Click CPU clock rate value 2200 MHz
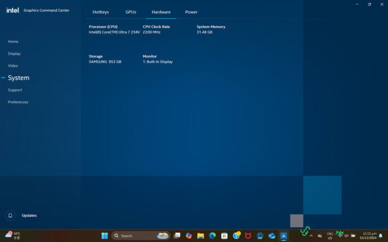The width and height of the screenshot is (388, 242). (152, 32)
